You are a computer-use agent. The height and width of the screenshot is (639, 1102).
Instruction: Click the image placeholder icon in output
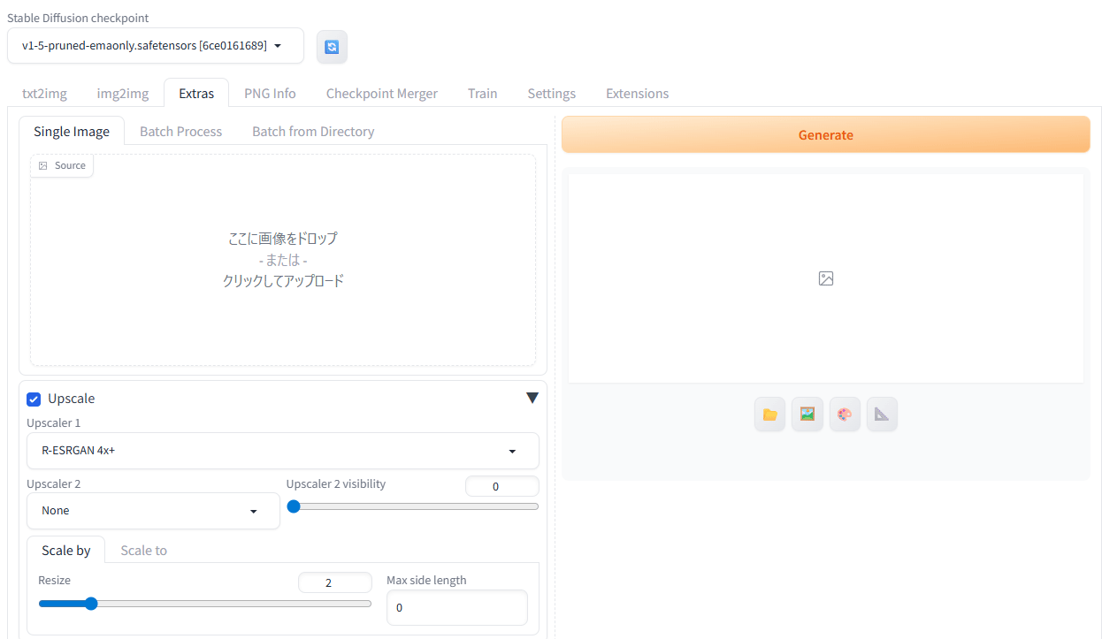826,278
